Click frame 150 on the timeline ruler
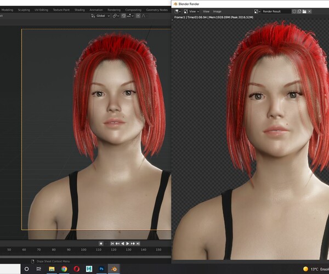329x274 pixels. coord(158,249)
